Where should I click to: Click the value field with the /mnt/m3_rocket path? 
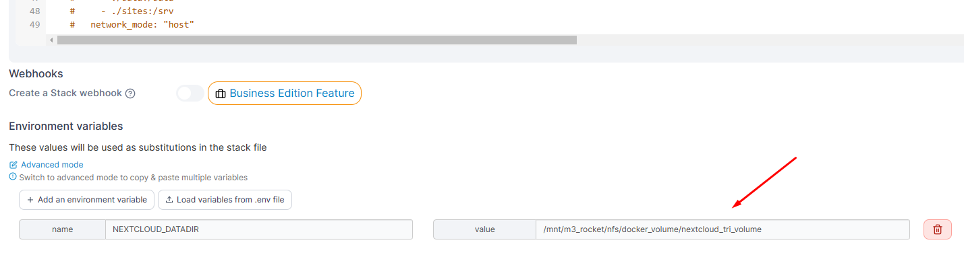(722, 229)
